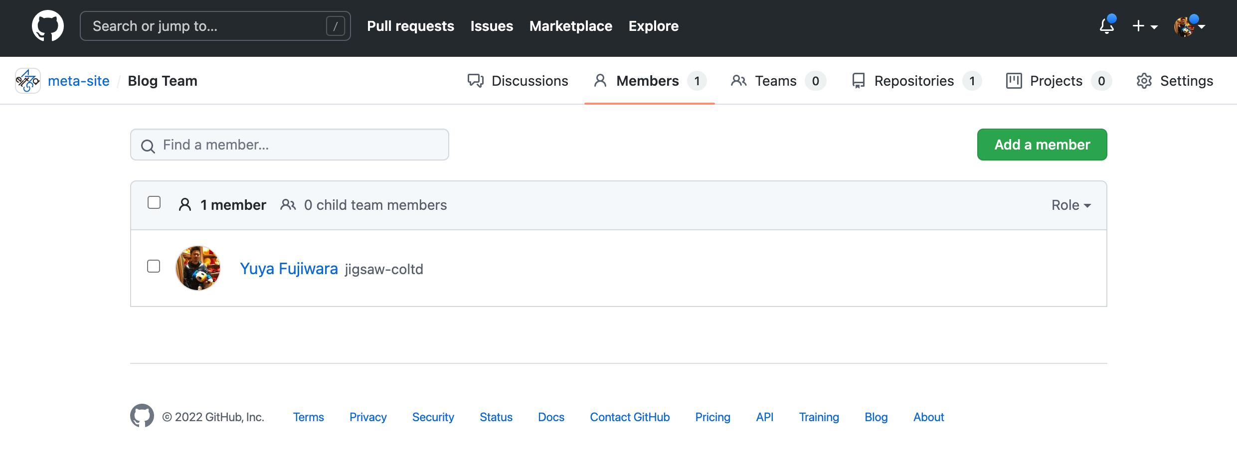Click the meta-site organization avatar
The image size is (1237, 469).
point(28,81)
